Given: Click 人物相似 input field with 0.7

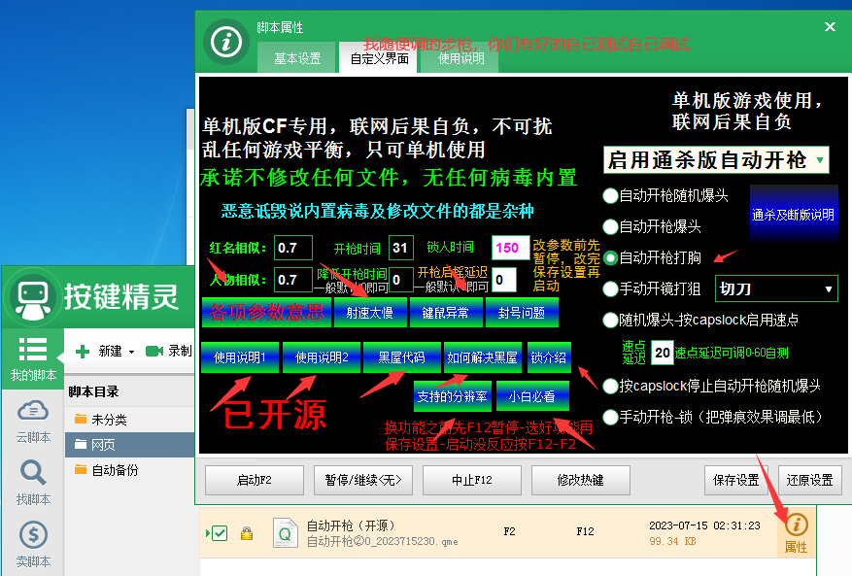Looking at the screenshot, I should pyautogui.click(x=293, y=280).
